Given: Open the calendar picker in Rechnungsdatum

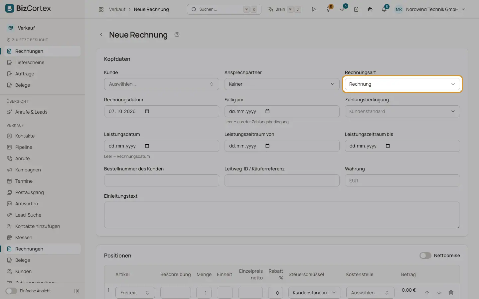Looking at the screenshot, I should (147, 111).
